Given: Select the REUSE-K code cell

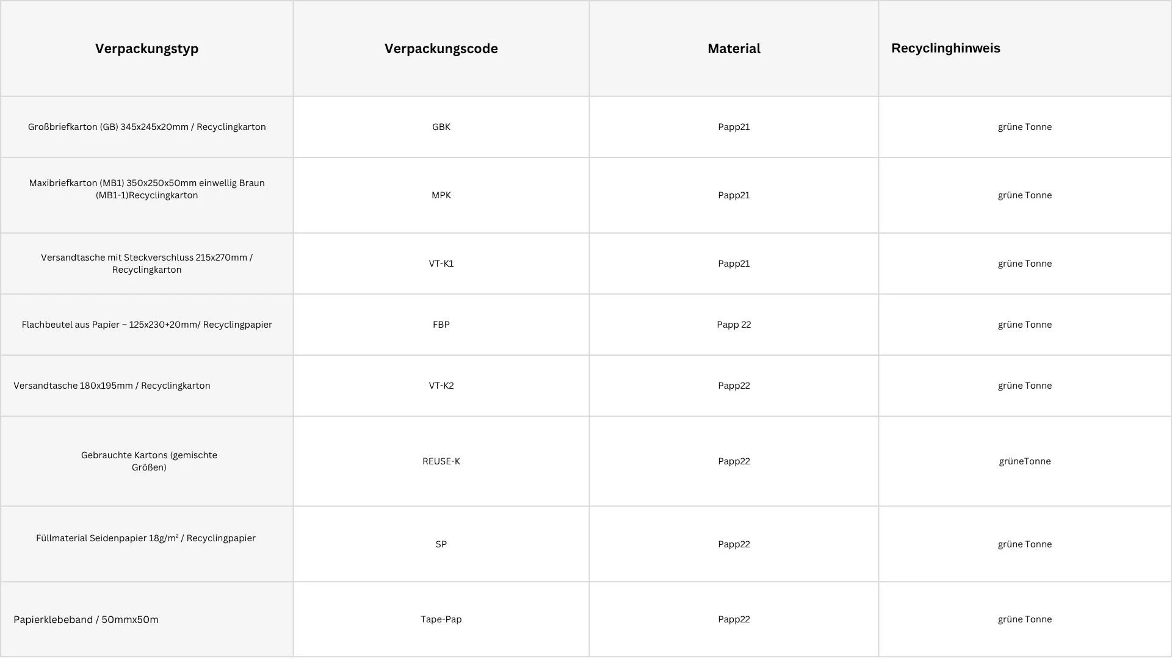Looking at the screenshot, I should (441, 461).
